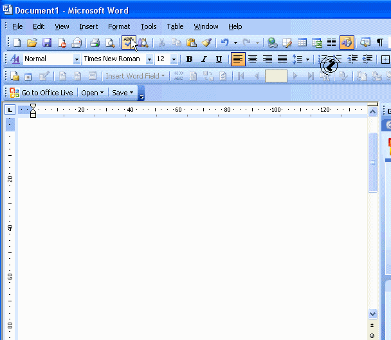This screenshot has height=340, width=391.
Task: Toggle Show/Hide paragraph marks
Action: click(x=380, y=42)
